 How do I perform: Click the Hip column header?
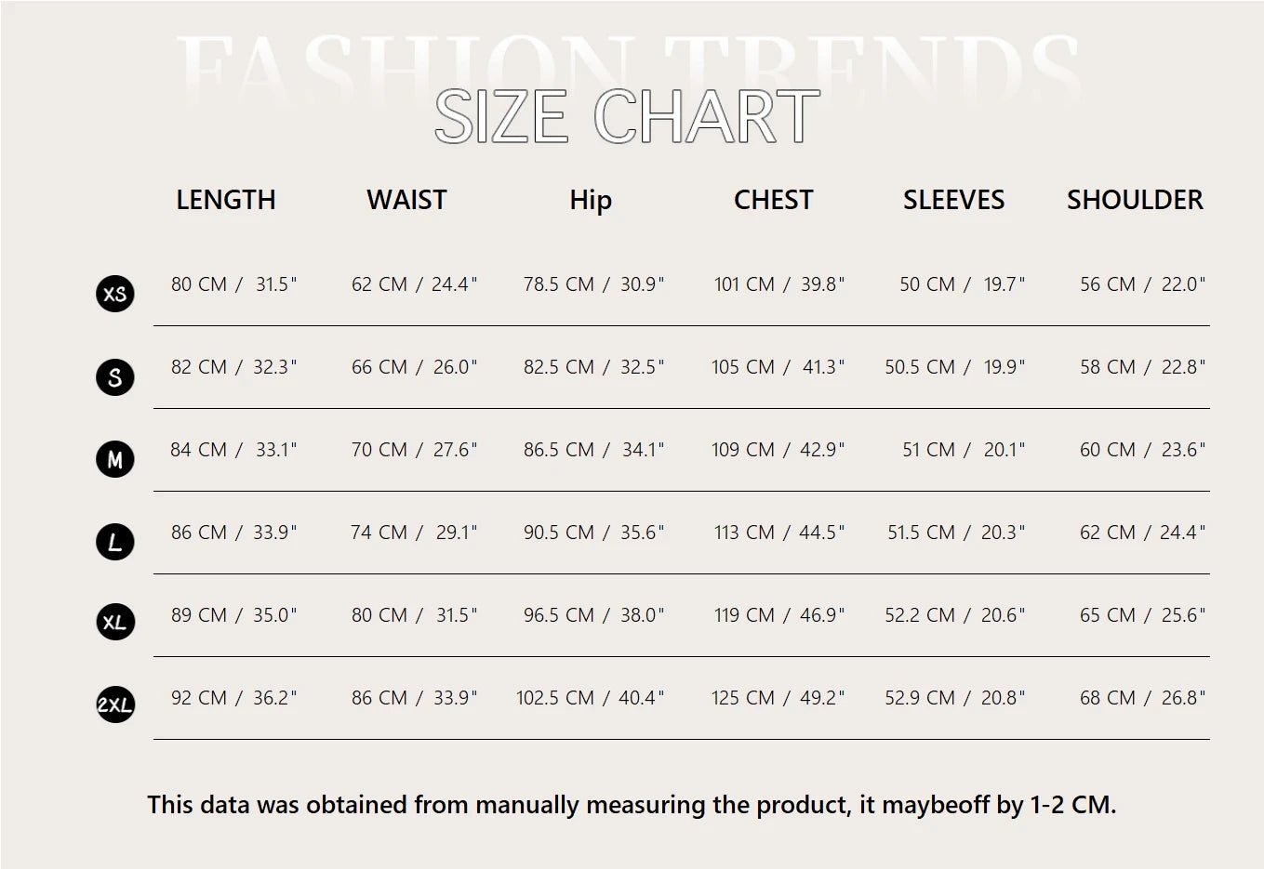(591, 200)
